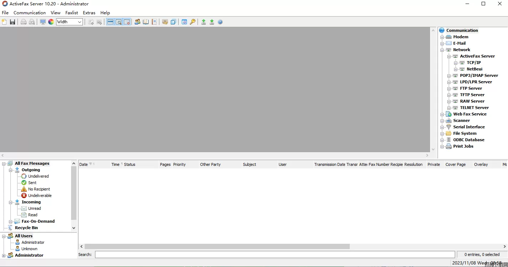Click the open phone book icon
This screenshot has height=267, width=508.
coord(146,22)
